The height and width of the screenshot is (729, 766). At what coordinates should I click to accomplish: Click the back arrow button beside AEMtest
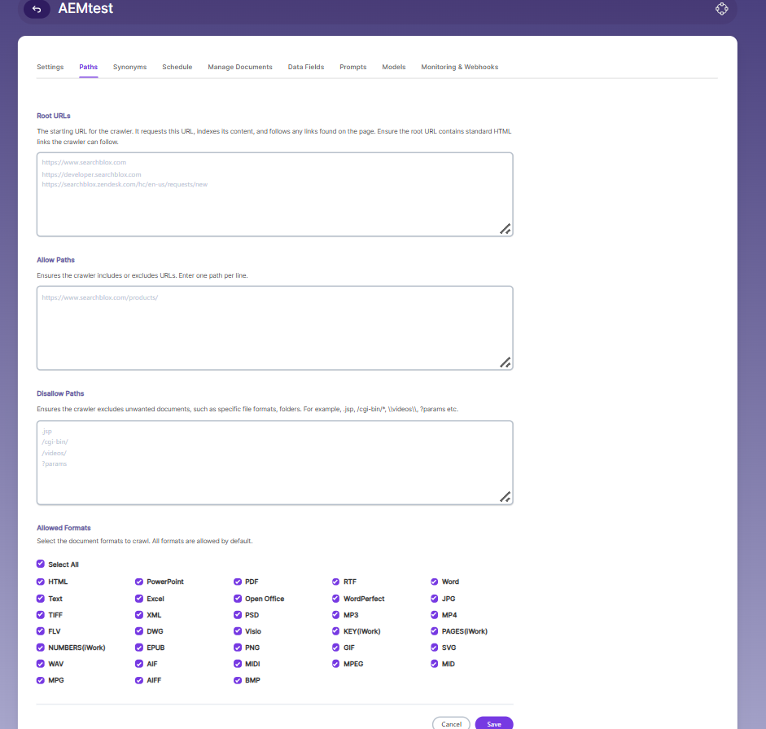tap(37, 9)
